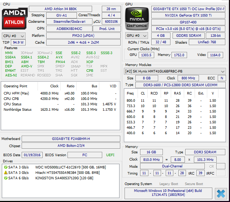Select the Hitachi HTS547550A9E384 drive row
230x202 pixels.
pyautogui.click(x=61, y=172)
